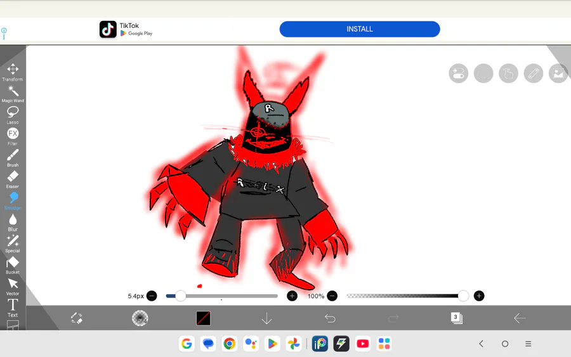Screen dimensions: 571x357
Task: Select the highlighted Smudge tool
Action: click(x=13, y=201)
